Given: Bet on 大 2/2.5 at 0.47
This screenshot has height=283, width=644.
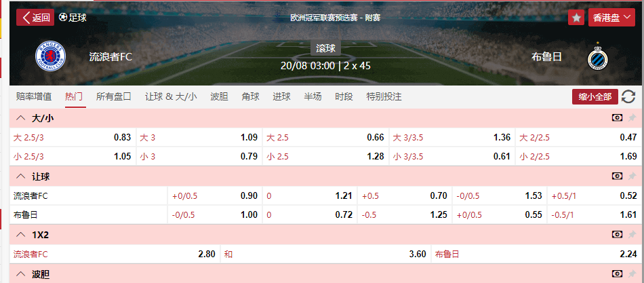Looking at the screenshot, I should [x=579, y=137].
